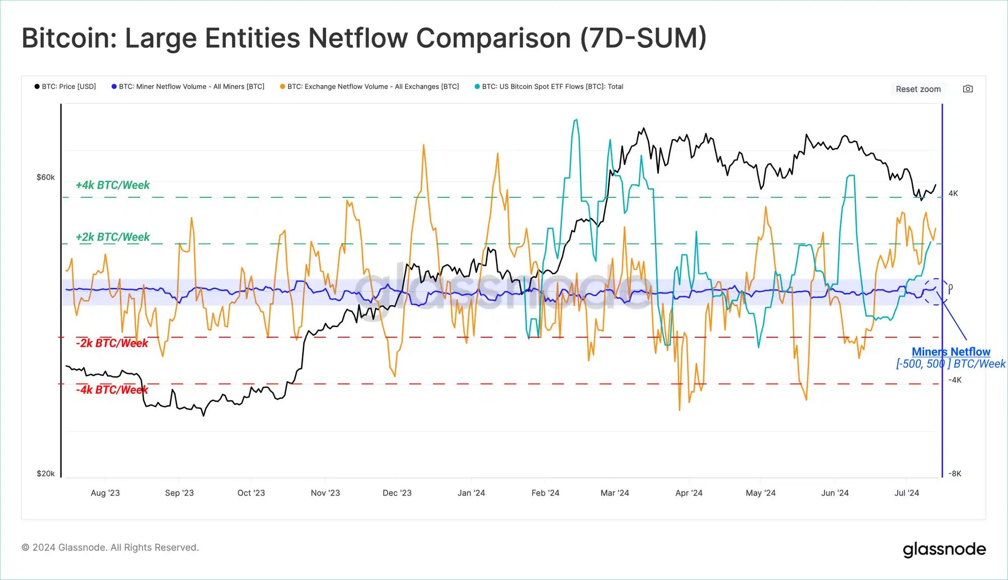Screen dimensions: 1008x580
Task: Click the $60k price axis label
Action: coord(45,177)
